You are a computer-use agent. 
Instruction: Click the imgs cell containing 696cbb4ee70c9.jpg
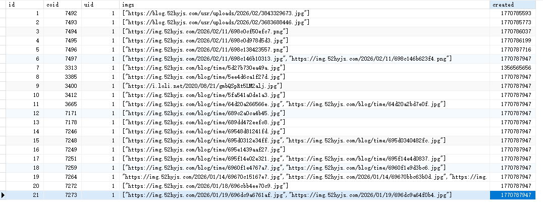205,186
